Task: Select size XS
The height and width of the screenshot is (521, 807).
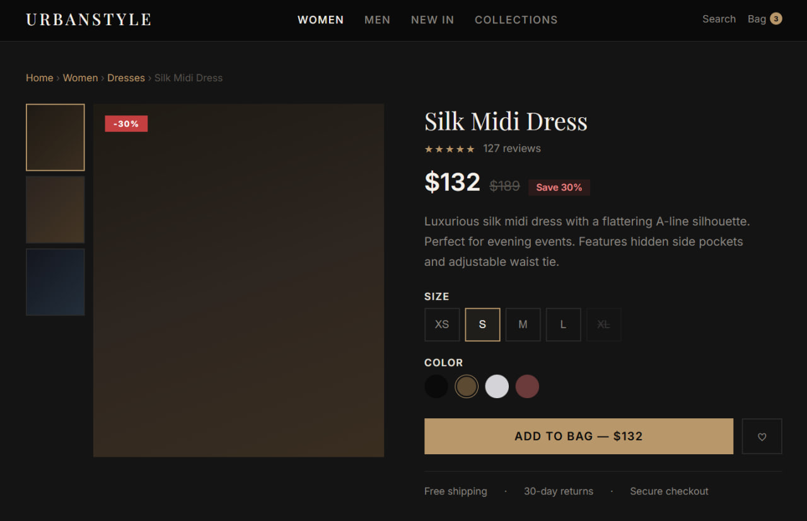Action: pyautogui.click(x=442, y=324)
